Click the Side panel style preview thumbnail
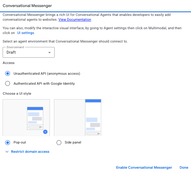The image size is (191, 172). click(78, 118)
